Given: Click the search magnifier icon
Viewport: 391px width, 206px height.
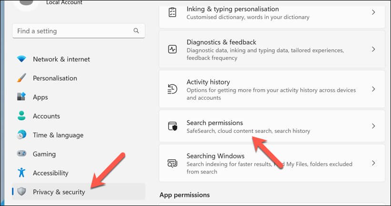Looking at the screenshot, I should (x=136, y=31).
